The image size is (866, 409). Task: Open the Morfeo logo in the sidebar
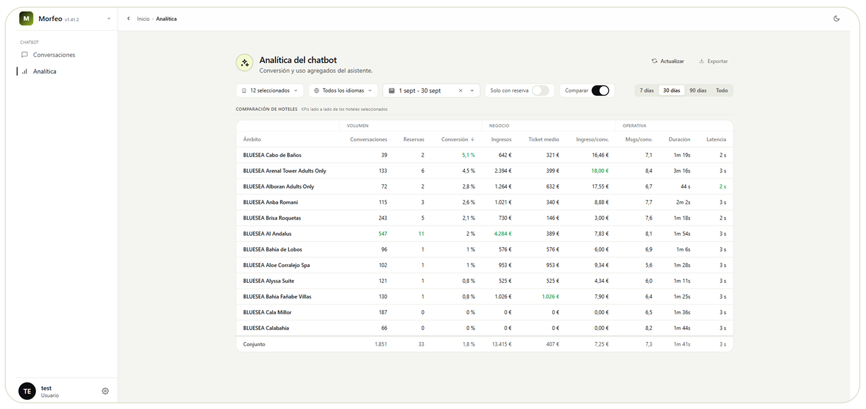click(x=26, y=19)
